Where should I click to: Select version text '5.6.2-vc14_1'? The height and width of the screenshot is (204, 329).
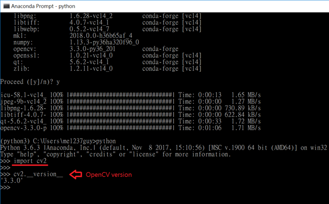pyautogui.click(x=89, y=62)
